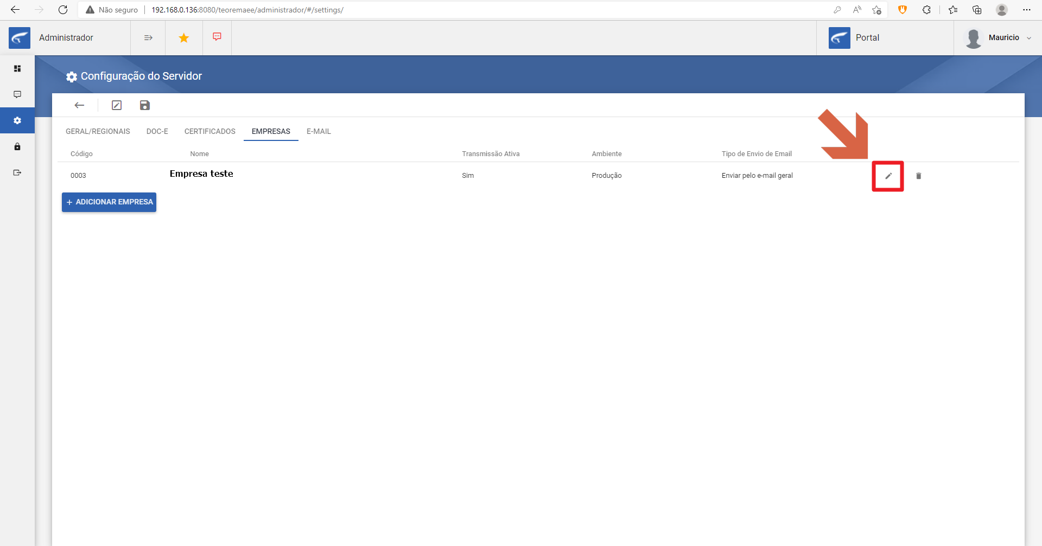Viewport: 1042px width, 546px height.
Task: Click the Transmissão Ativa column header
Action: (491, 154)
